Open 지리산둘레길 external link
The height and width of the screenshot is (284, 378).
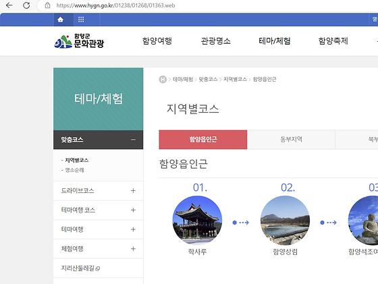coord(80,268)
